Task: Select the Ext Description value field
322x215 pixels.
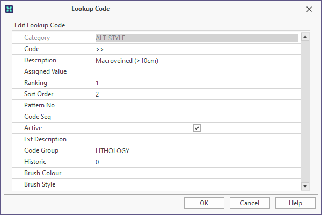Action: point(196,139)
